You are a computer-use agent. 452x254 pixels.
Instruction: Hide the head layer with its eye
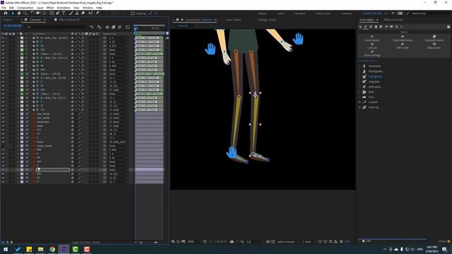pyautogui.click(x=3, y=126)
